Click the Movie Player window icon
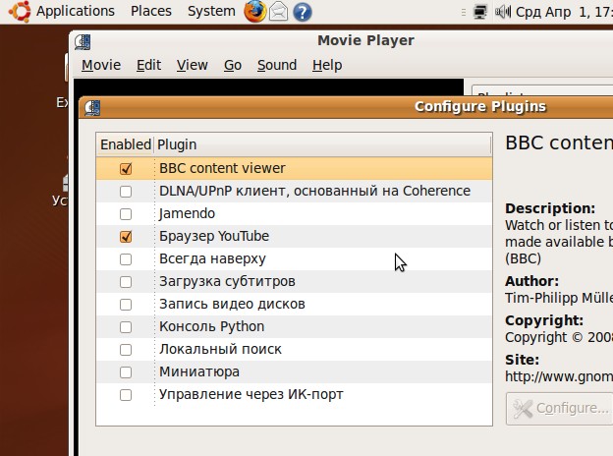The width and height of the screenshot is (613, 456). 83,42
